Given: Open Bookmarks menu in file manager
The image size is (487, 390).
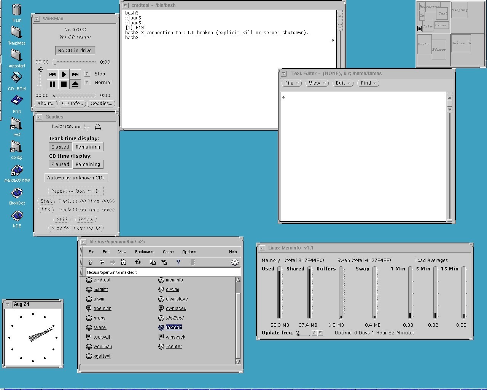Looking at the screenshot, I should [145, 252].
